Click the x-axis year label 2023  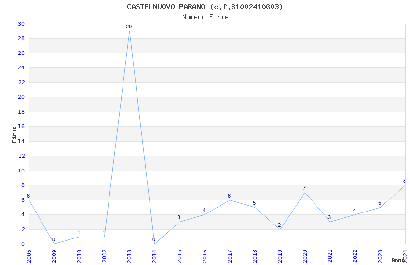click(381, 256)
